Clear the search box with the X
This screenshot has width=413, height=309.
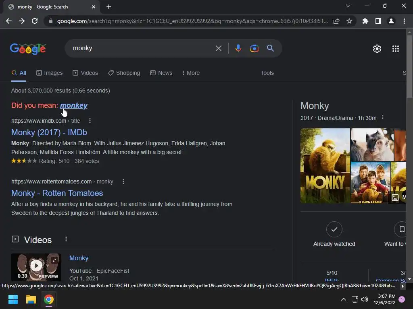click(219, 48)
